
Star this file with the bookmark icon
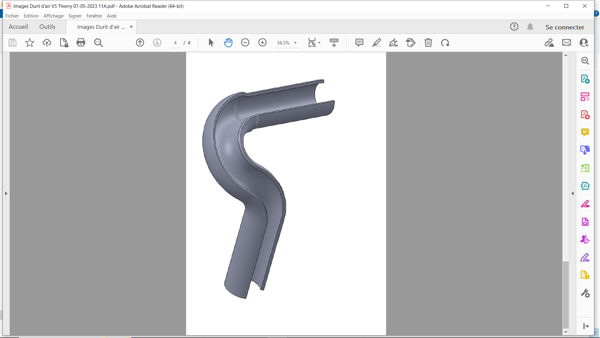tap(30, 43)
